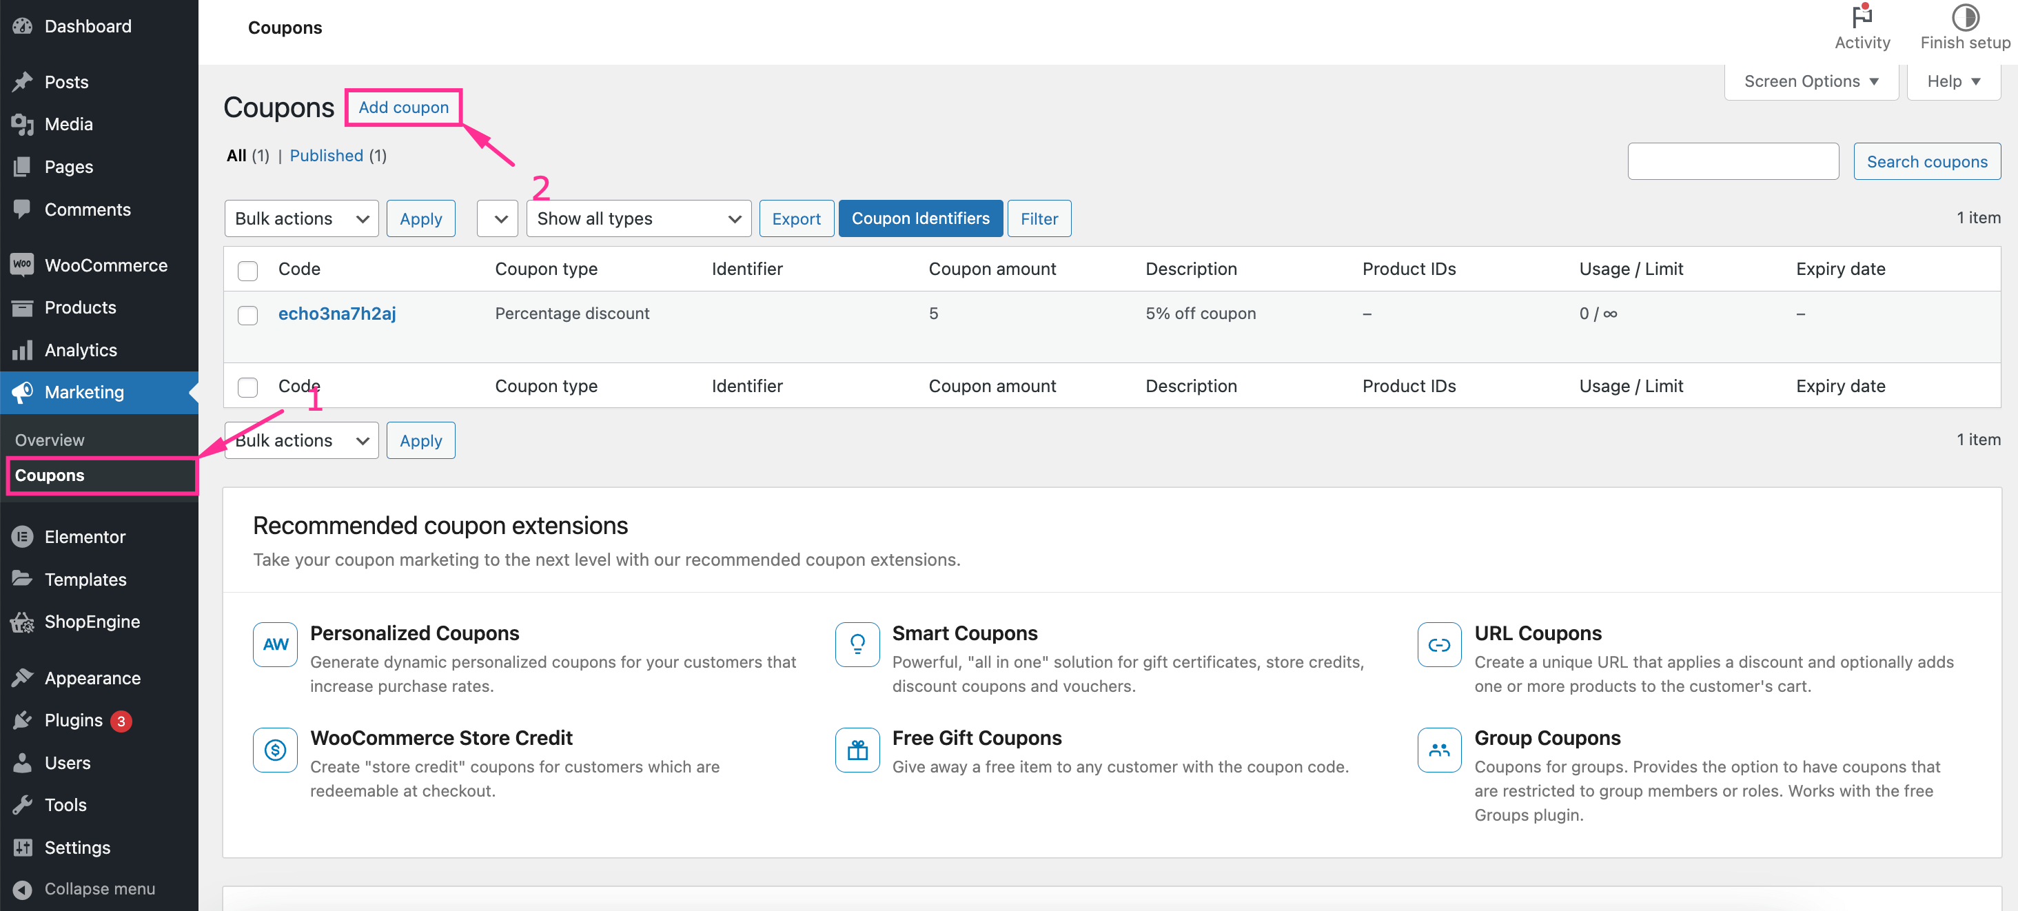2018x911 pixels.
Task: Click the Activity flag icon
Action: (x=1862, y=17)
